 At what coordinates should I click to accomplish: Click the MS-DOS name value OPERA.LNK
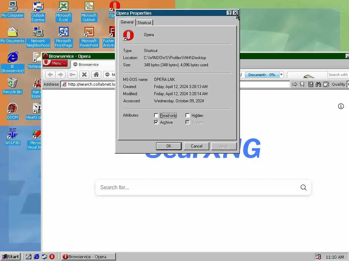pyautogui.click(x=165, y=80)
